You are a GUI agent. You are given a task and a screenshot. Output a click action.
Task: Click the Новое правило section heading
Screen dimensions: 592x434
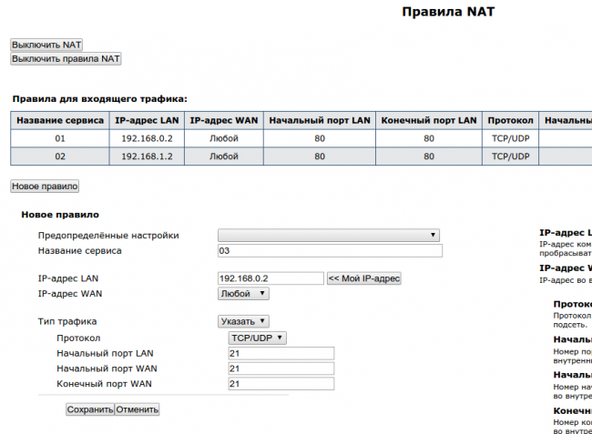[60, 215]
